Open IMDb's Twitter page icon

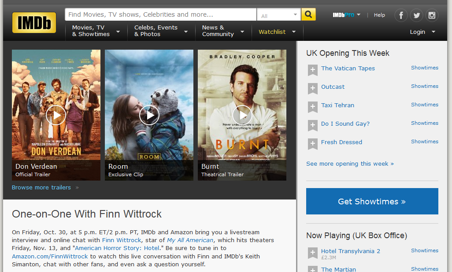point(417,15)
